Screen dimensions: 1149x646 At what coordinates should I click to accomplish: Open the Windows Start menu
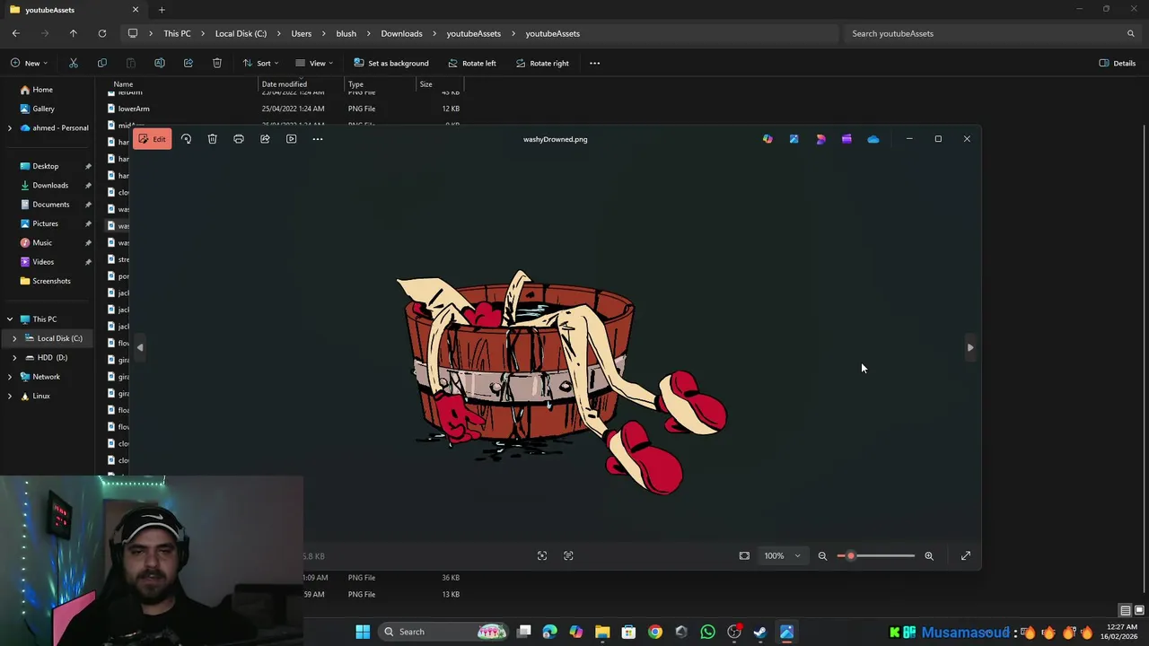point(363,632)
